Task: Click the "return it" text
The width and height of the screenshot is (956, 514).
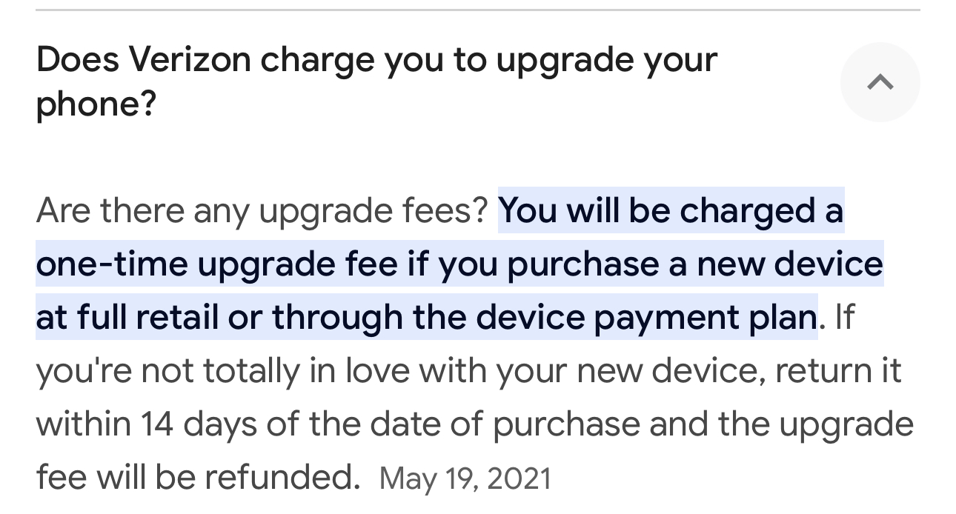Action: 838,371
